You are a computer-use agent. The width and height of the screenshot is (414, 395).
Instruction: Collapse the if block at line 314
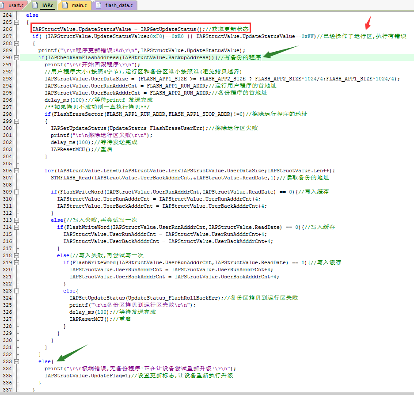pos(17,227)
